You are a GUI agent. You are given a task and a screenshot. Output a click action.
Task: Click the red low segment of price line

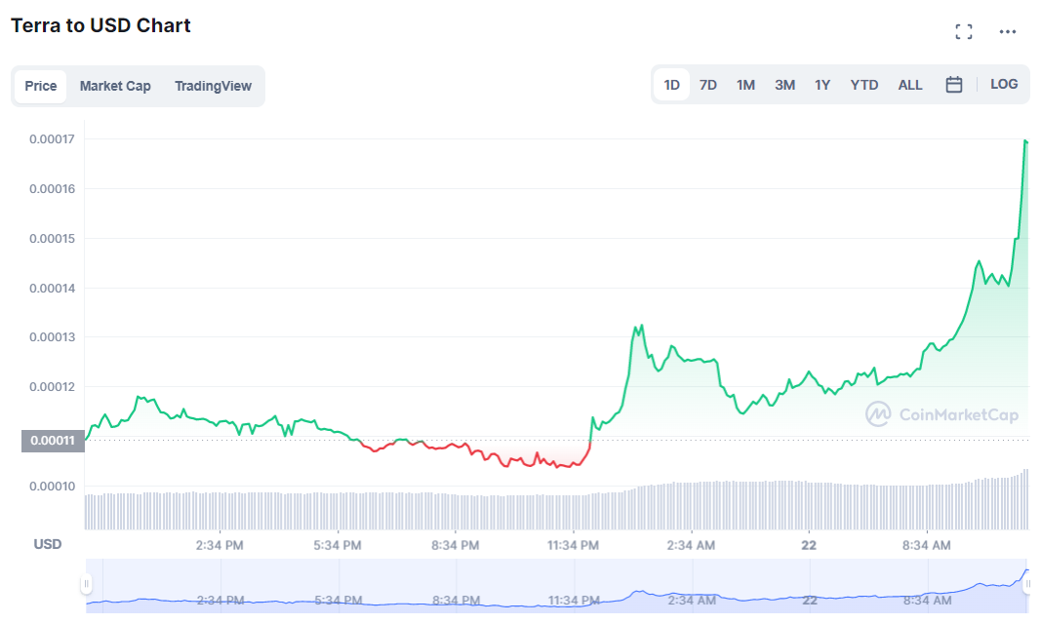pos(475,453)
